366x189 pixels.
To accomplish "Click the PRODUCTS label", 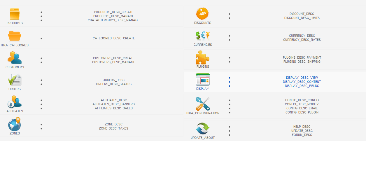I will click(15, 23).
